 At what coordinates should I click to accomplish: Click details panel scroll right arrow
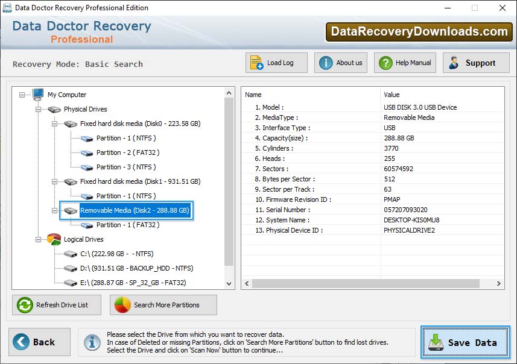[498, 284]
